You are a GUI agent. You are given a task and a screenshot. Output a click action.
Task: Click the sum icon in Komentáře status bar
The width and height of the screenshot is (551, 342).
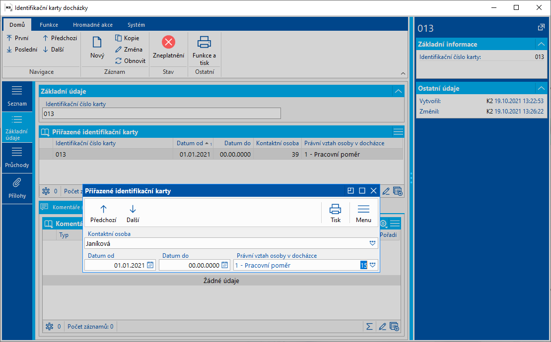369,327
